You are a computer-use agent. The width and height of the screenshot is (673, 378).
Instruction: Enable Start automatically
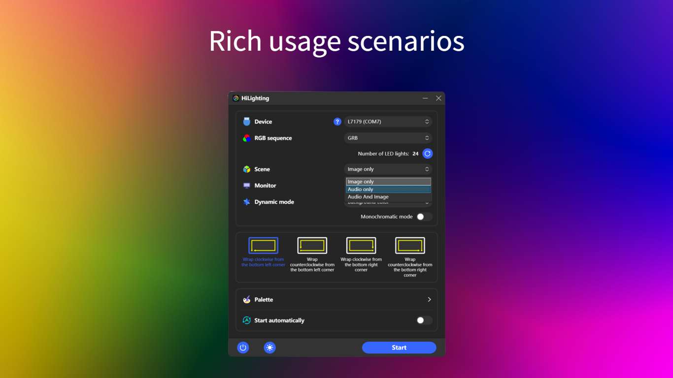click(424, 320)
